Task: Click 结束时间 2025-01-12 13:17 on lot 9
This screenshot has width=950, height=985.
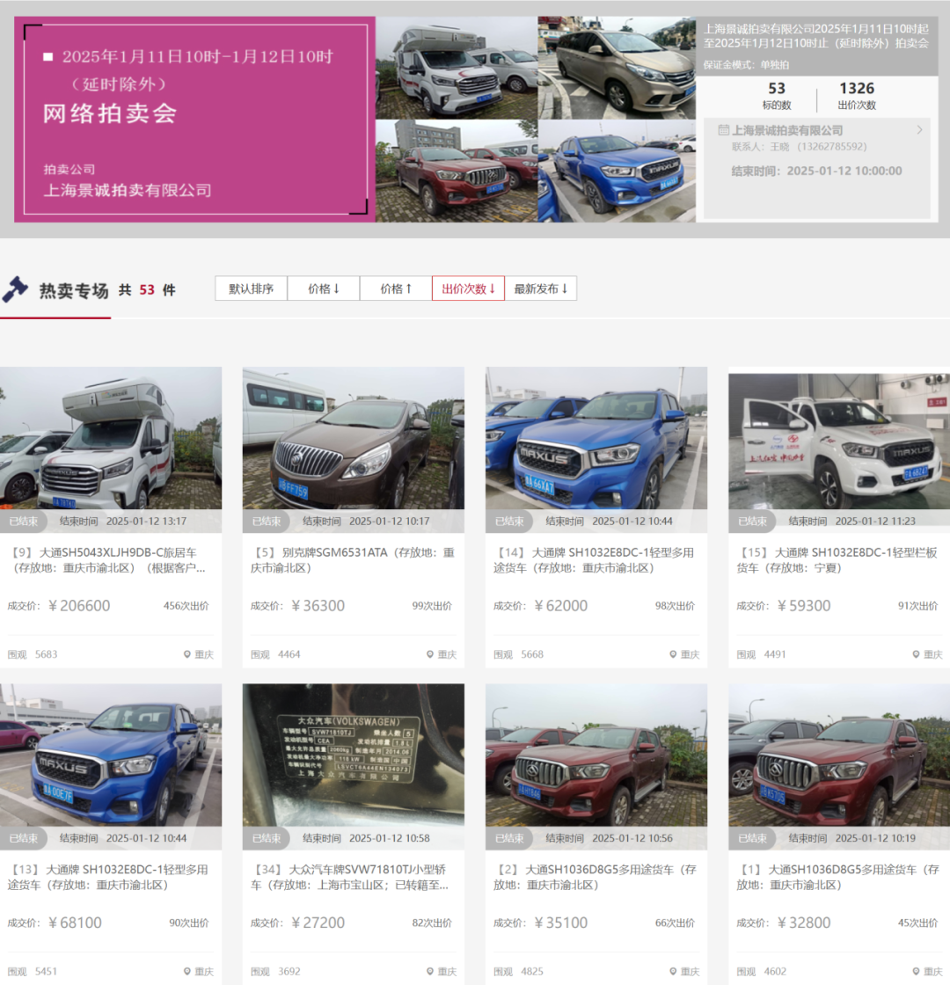Action: (123, 521)
